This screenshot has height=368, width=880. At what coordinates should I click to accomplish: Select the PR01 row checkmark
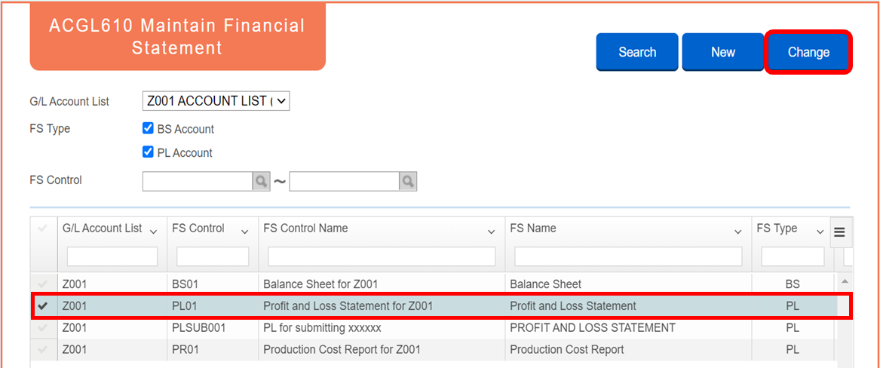point(43,349)
